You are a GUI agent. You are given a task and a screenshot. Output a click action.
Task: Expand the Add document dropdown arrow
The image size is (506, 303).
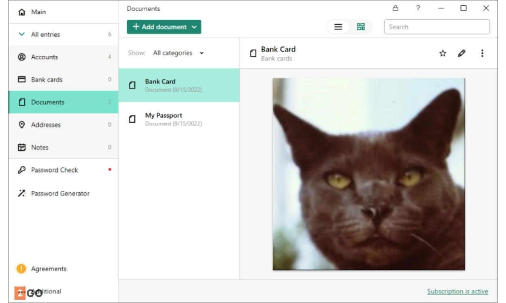[194, 27]
